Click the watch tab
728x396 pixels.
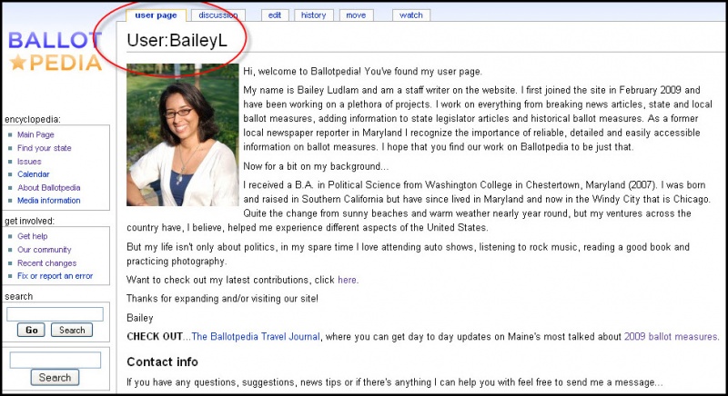pos(411,15)
